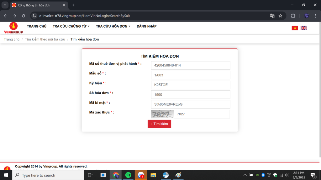
Task: Click the Google Translate icon
Action: pyautogui.click(x=272, y=16)
